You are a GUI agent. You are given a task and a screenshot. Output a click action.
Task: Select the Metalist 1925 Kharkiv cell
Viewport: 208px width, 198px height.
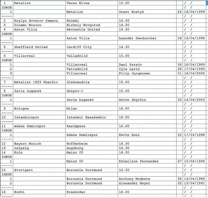39,82
